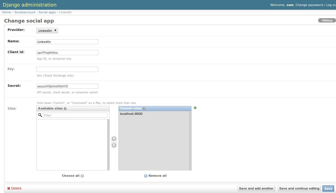The width and height of the screenshot is (336, 193).
Task: Click the green plus add-site icon
Action: point(195,108)
